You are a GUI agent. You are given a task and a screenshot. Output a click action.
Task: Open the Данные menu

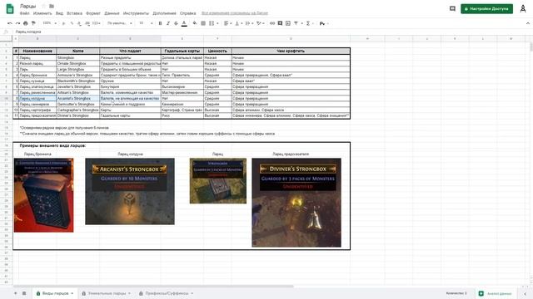click(112, 13)
